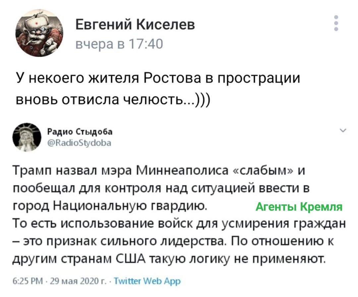Click the tweet paragraph beginning 'Трамп назвал мэра'
Screen dimensions: 358x297
click(x=161, y=188)
